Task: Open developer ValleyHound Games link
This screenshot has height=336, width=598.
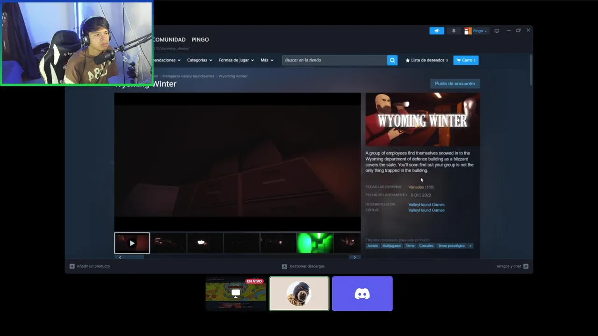Action: tap(427, 204)
